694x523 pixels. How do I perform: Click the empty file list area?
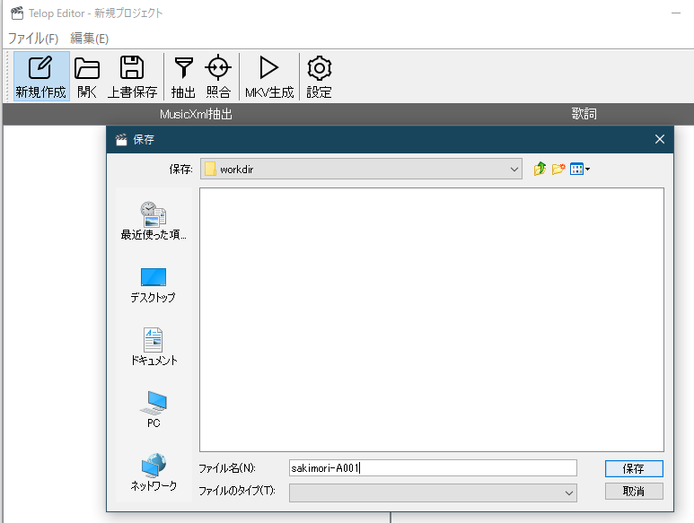(432, 319)
